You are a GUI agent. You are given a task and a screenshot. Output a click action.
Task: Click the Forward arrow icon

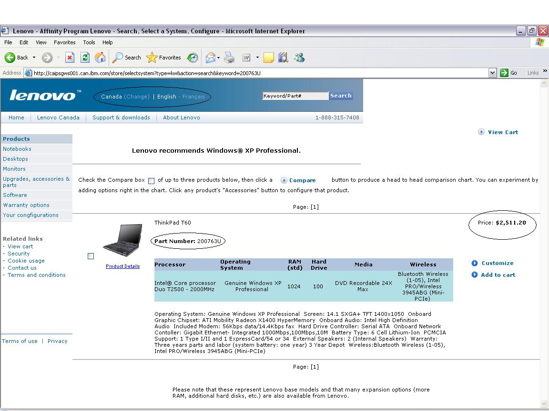[47, 57]
